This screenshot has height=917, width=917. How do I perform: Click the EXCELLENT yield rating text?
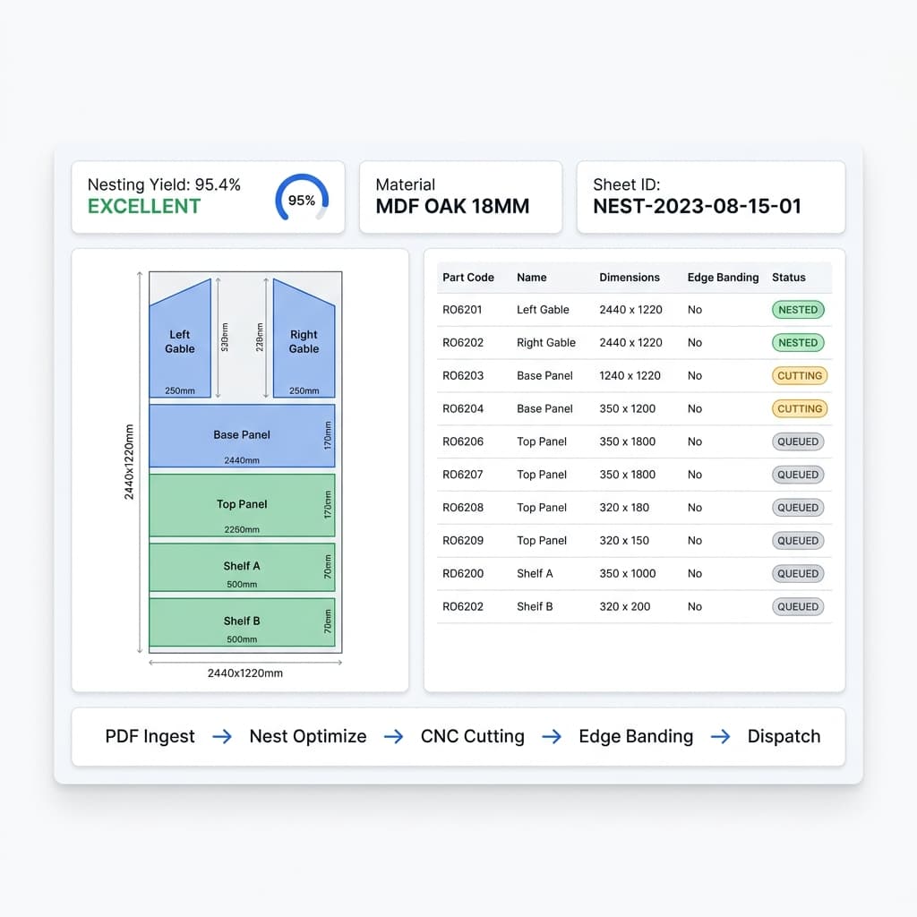click(x=144, y=207)
